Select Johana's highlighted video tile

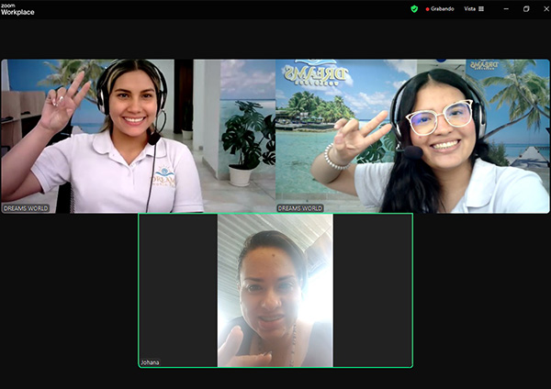[275, 290]
